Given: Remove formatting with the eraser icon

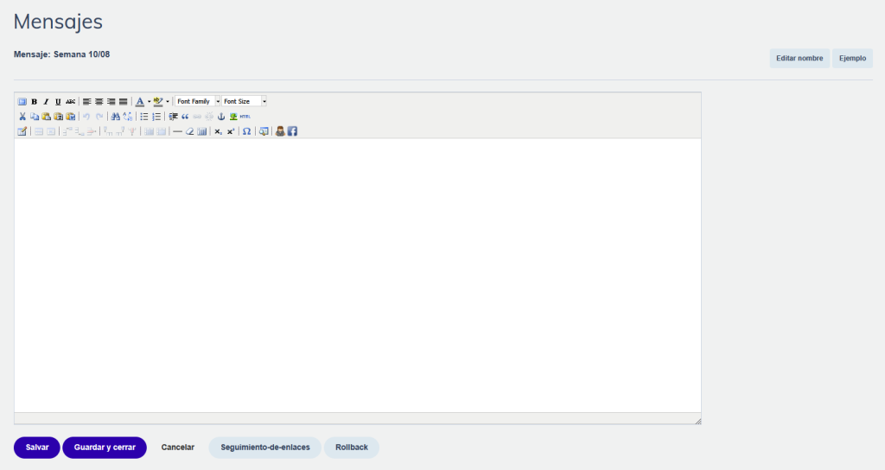Looking at the screenshot, I should point(189,131).
